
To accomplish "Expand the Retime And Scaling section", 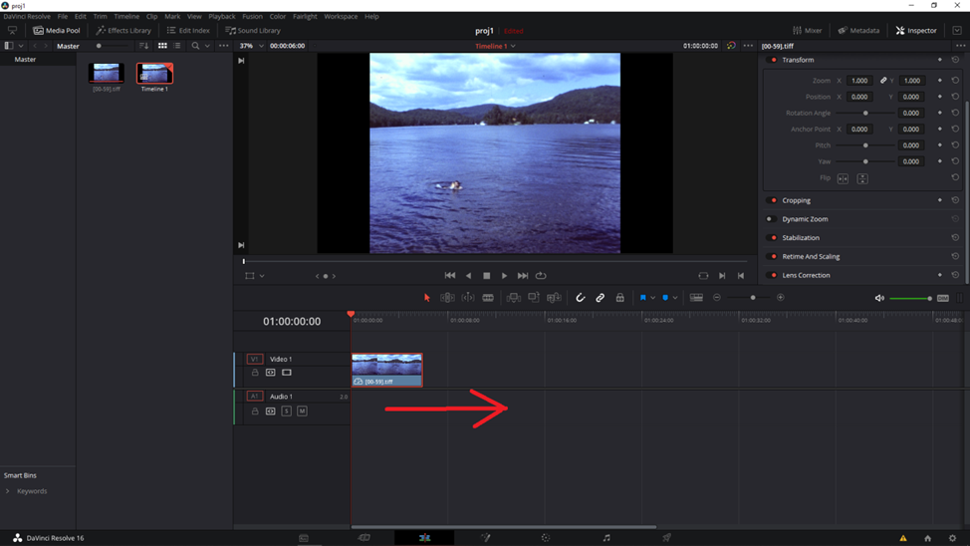I will click(811, 256).
